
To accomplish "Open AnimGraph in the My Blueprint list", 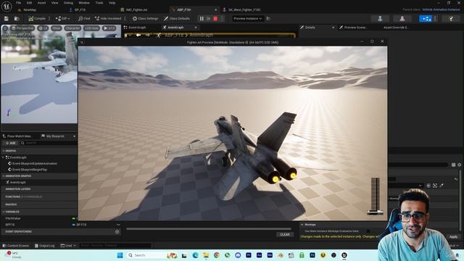I will (17, 183).
